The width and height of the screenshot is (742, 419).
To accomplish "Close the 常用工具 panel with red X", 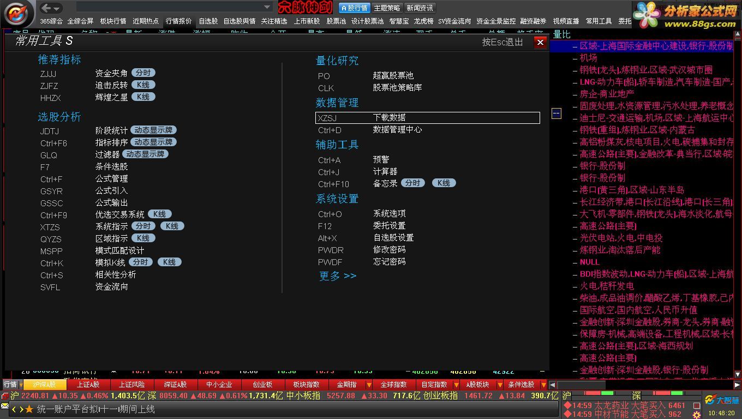I will pos(540,42).
